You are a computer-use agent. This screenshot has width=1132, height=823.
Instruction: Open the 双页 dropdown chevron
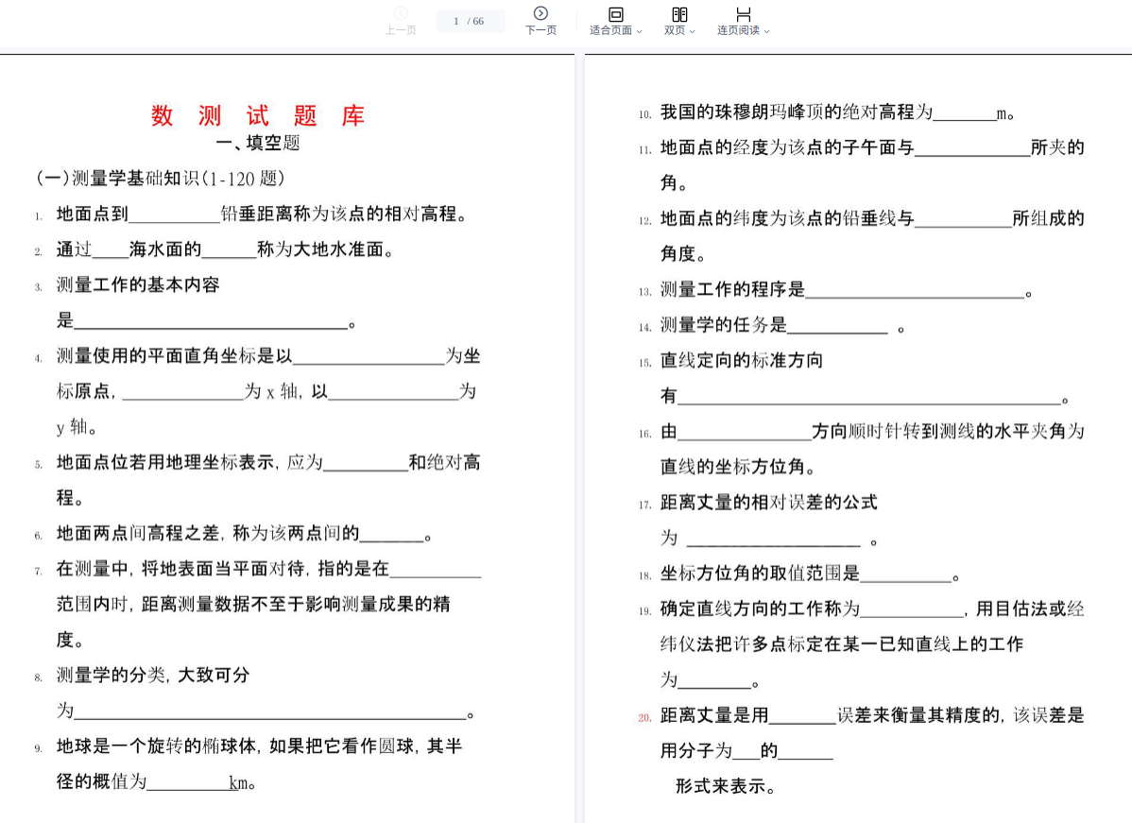point(693,31)
